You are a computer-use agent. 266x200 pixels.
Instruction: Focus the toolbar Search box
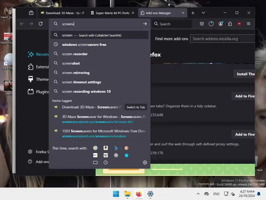(x=172, y=24)
